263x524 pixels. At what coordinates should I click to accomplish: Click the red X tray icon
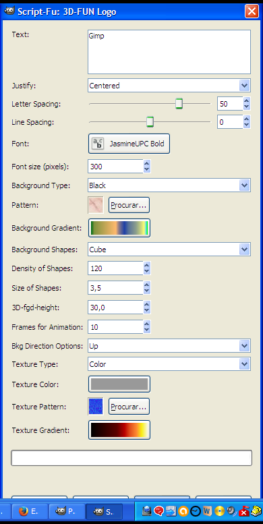click(244, 511)
